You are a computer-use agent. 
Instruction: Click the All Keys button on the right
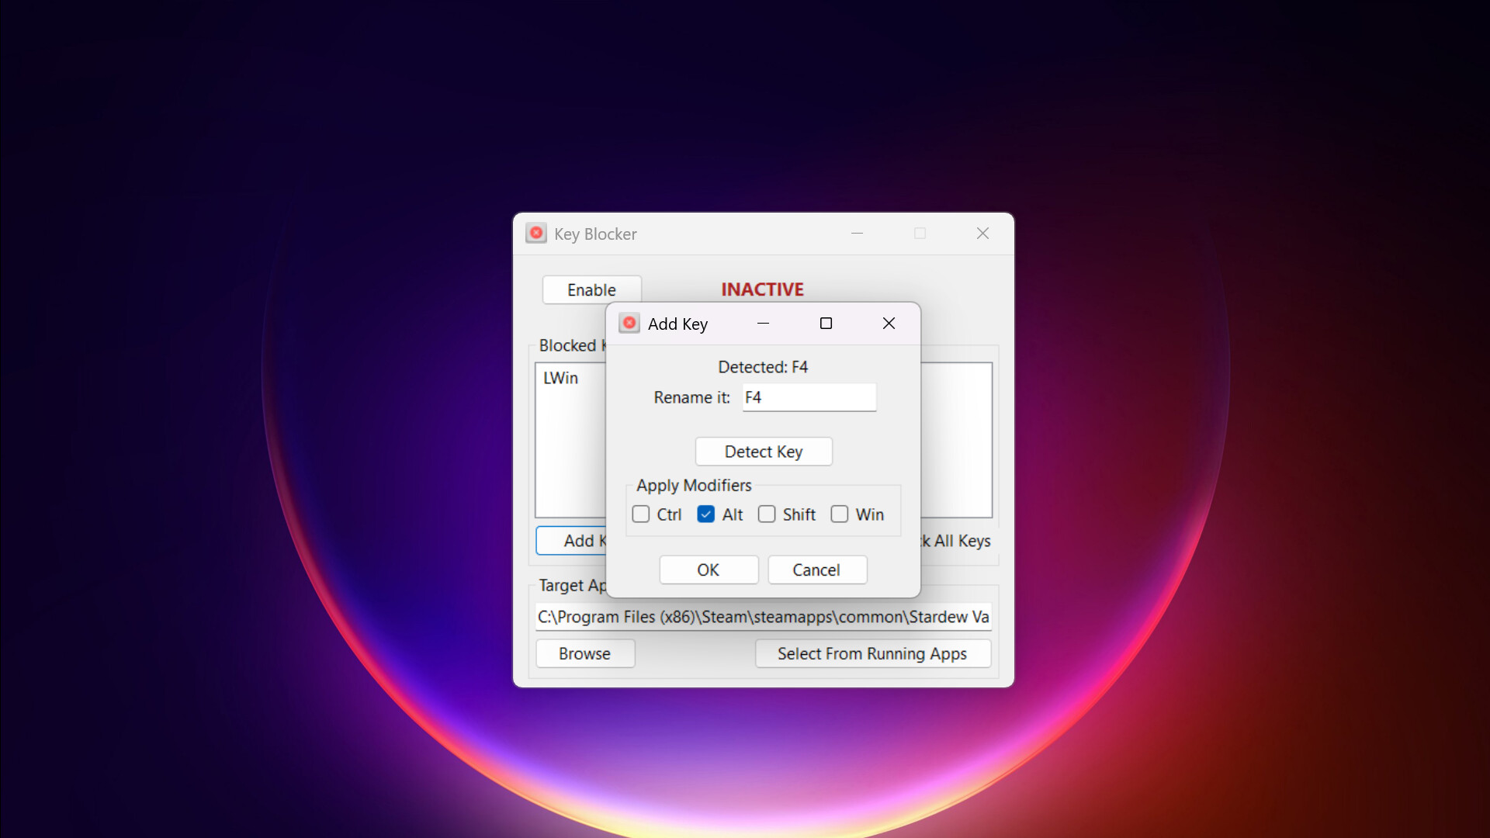click(x=955, y=541)
